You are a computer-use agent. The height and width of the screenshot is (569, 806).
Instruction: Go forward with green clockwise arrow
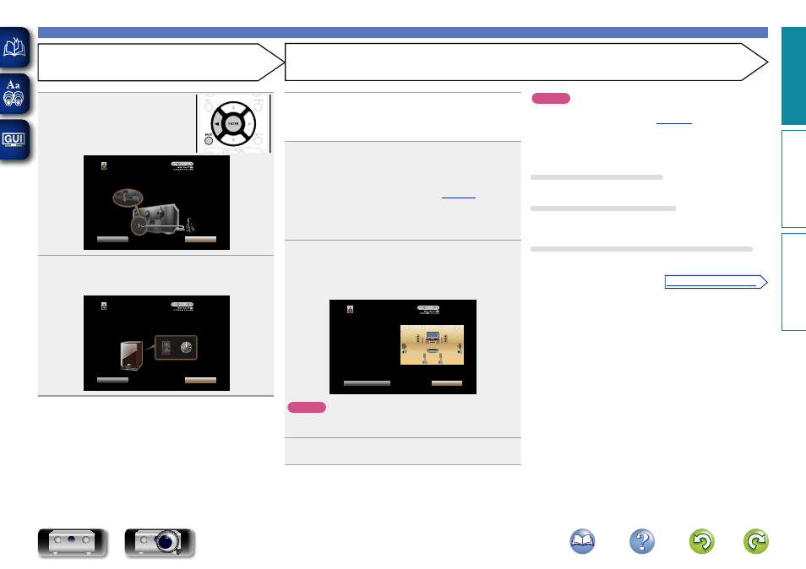(756, 541)
